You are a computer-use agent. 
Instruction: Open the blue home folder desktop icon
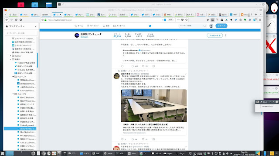point(35,4)
